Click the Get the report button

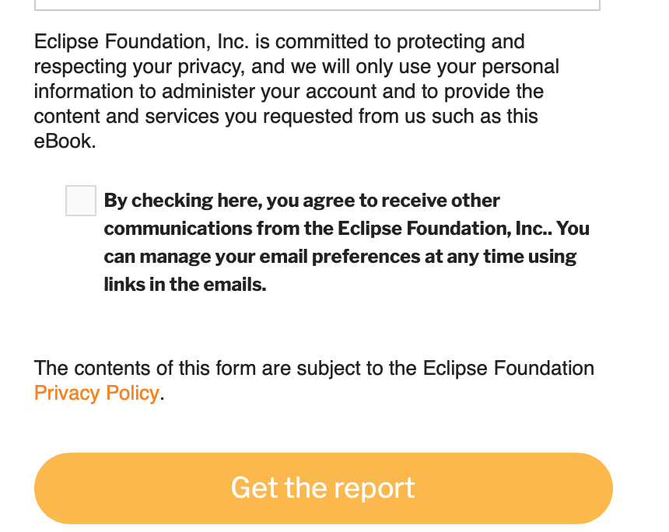click(324, 488)
